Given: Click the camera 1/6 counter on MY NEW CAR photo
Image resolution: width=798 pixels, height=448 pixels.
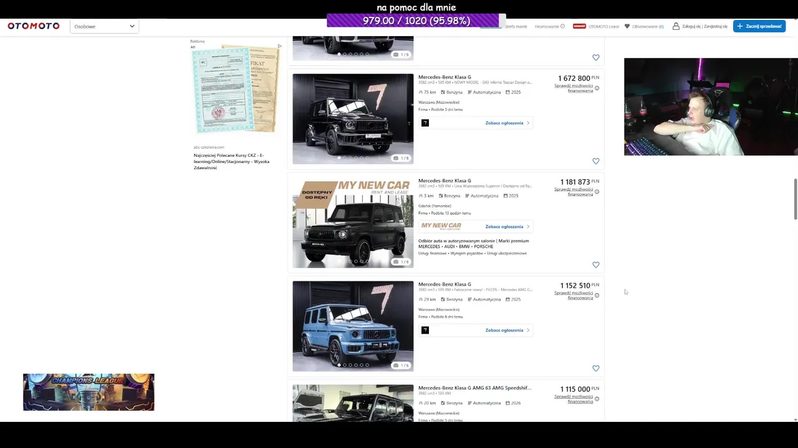Looking at the screenshot, I should [x=401, y=262].
